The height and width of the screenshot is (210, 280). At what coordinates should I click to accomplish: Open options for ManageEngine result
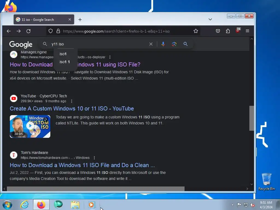pos(110,57)
